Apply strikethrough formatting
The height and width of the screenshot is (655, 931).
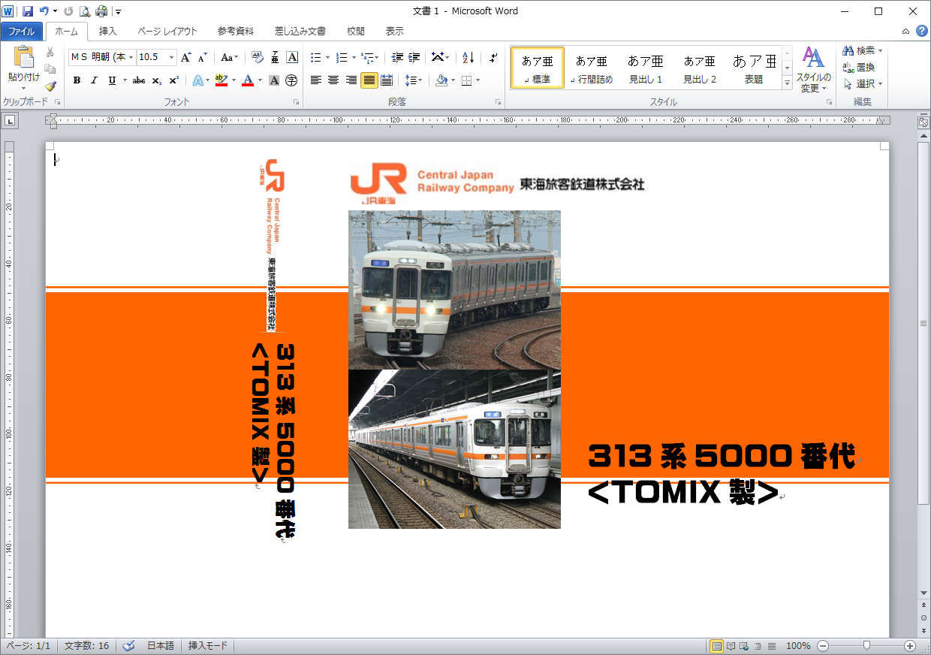tap(139, 80)
